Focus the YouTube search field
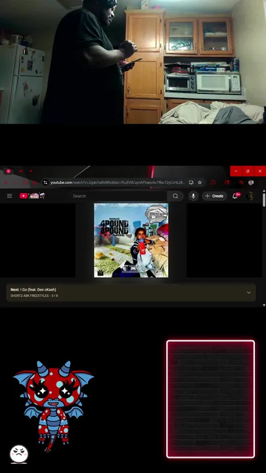The width and height of the screenshot is (266, 473). tap(118, 196)
